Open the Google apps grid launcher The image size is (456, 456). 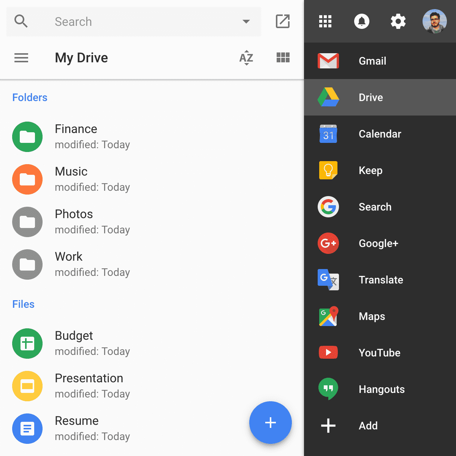325,21
